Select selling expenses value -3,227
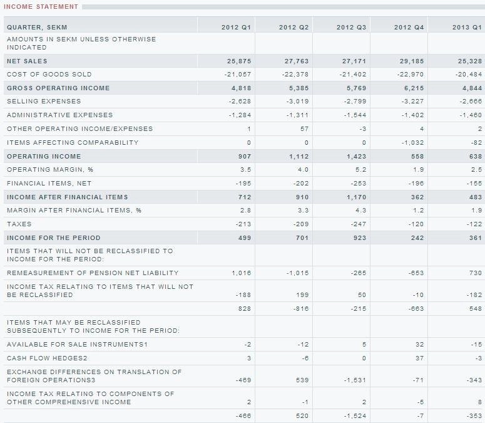The image size is (485, 423). click(412, 102)
